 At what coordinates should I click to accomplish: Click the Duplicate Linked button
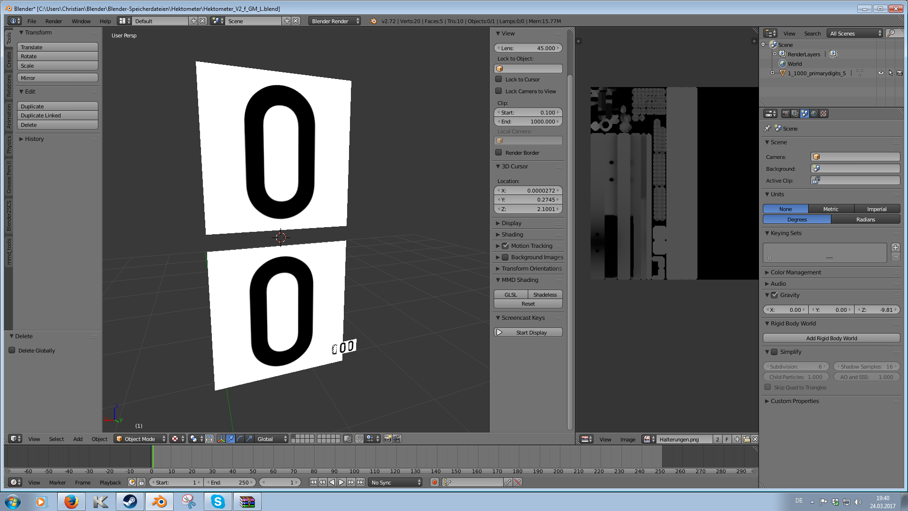[x=57, y=115]
